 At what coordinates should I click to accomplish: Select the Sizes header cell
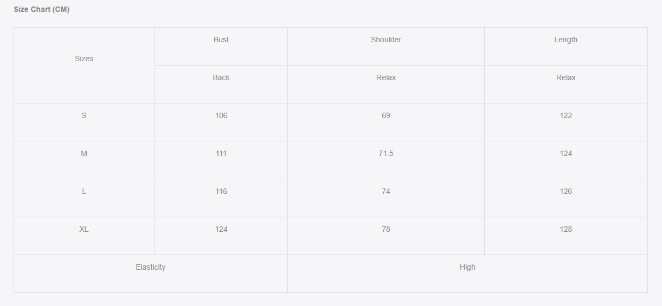[x=84, y=58]
